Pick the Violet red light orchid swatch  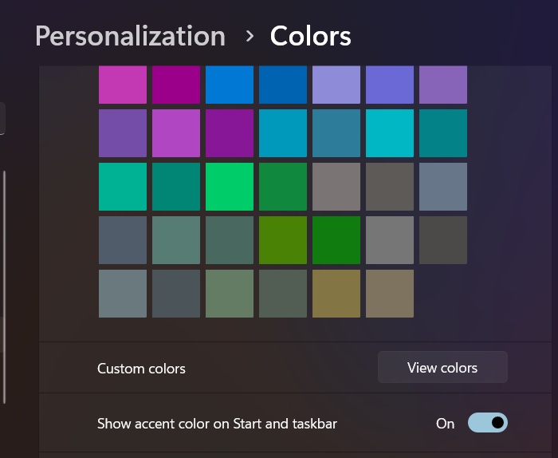[x=176, y=133]
